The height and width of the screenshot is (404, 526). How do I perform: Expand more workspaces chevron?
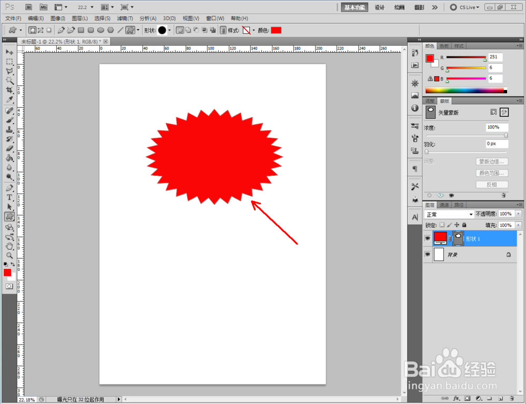tap(435, 7)
